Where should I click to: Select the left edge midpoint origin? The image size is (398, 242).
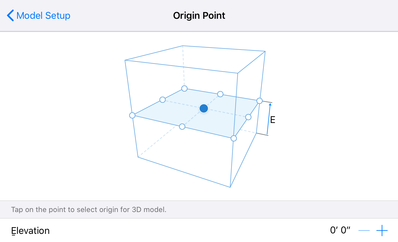click(x=163, y=99)
